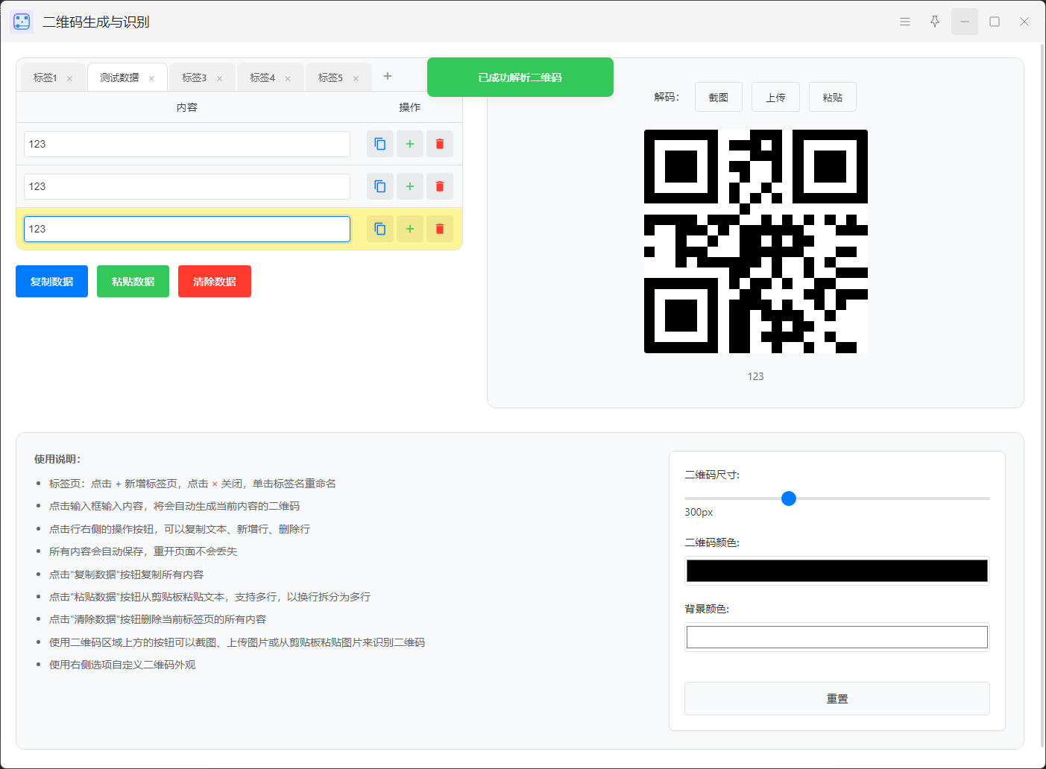Switch to the 标签4 tab
The image size is (1046, 769).
tap(262, 77)
